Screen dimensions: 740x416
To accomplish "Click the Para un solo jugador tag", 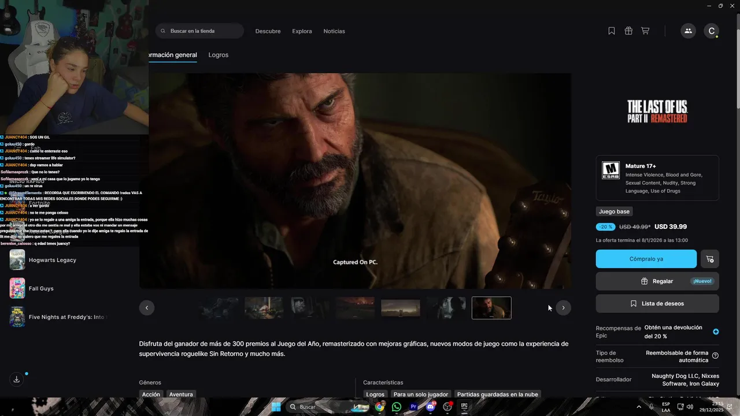I will click(x=421, y=394).
